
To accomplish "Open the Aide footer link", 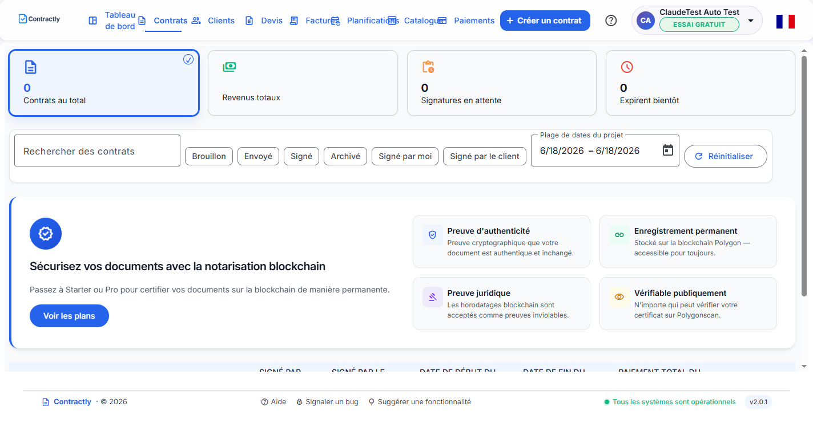I will (273, 402).
